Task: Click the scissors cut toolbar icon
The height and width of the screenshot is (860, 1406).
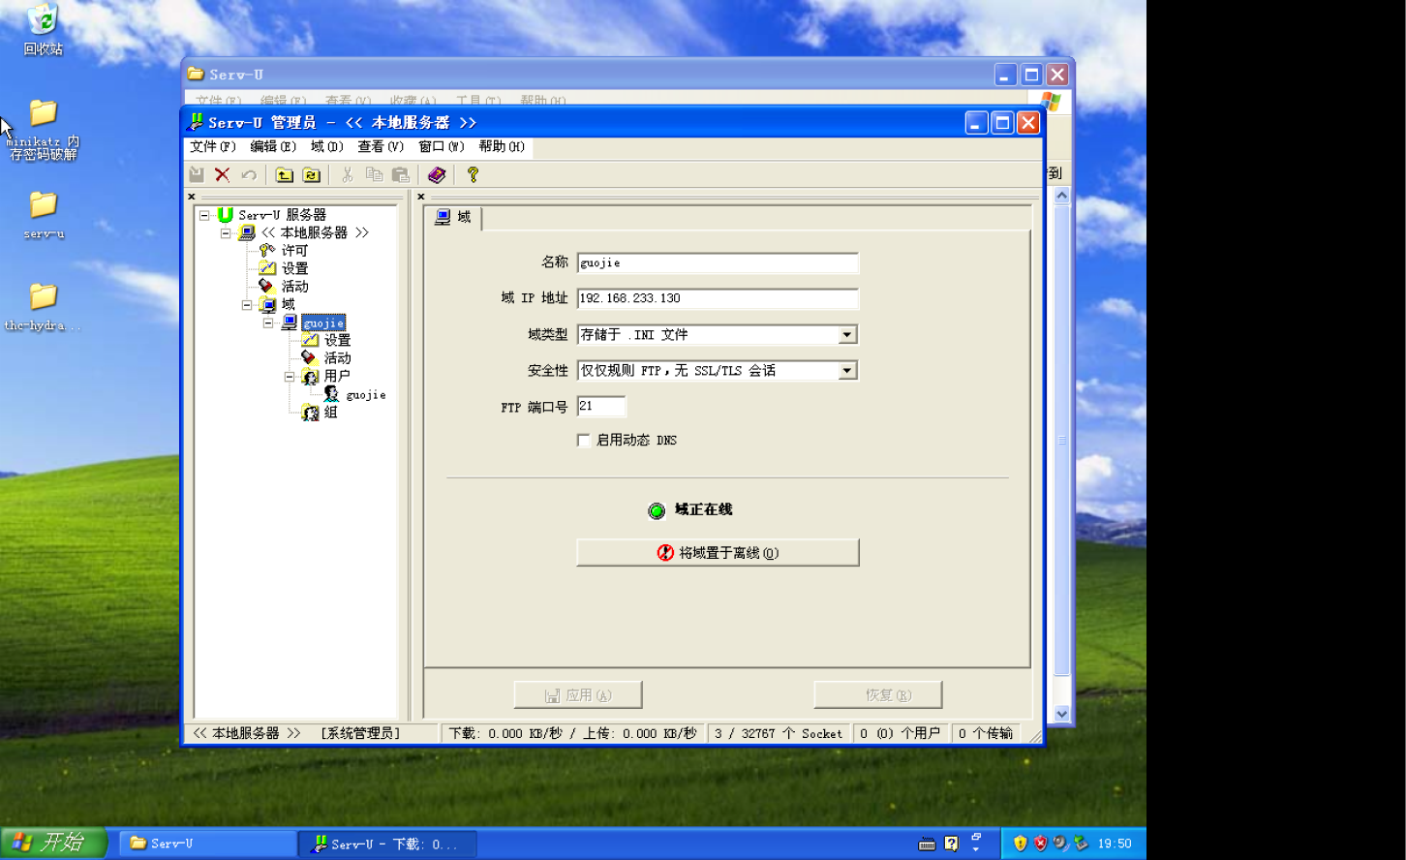Action: point(347,174)
